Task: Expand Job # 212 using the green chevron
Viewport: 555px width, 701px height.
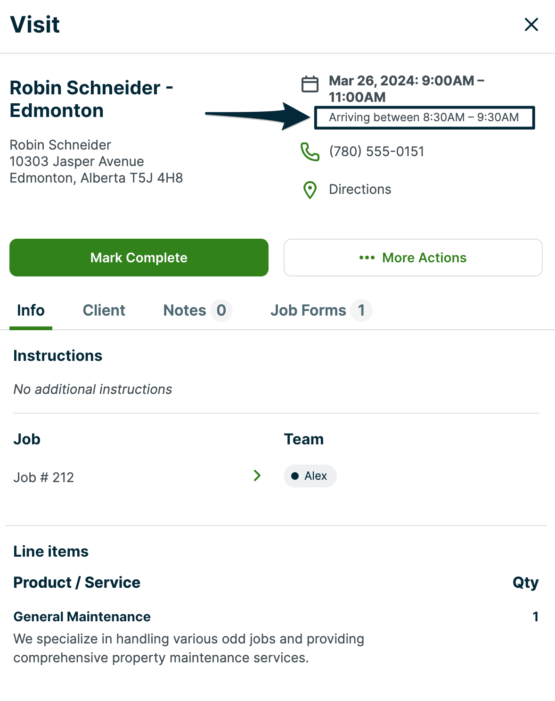Action: 257,476
